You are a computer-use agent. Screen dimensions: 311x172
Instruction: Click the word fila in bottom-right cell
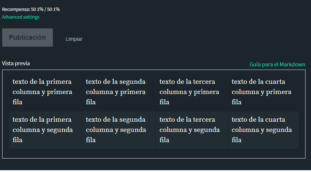point(237,140)
